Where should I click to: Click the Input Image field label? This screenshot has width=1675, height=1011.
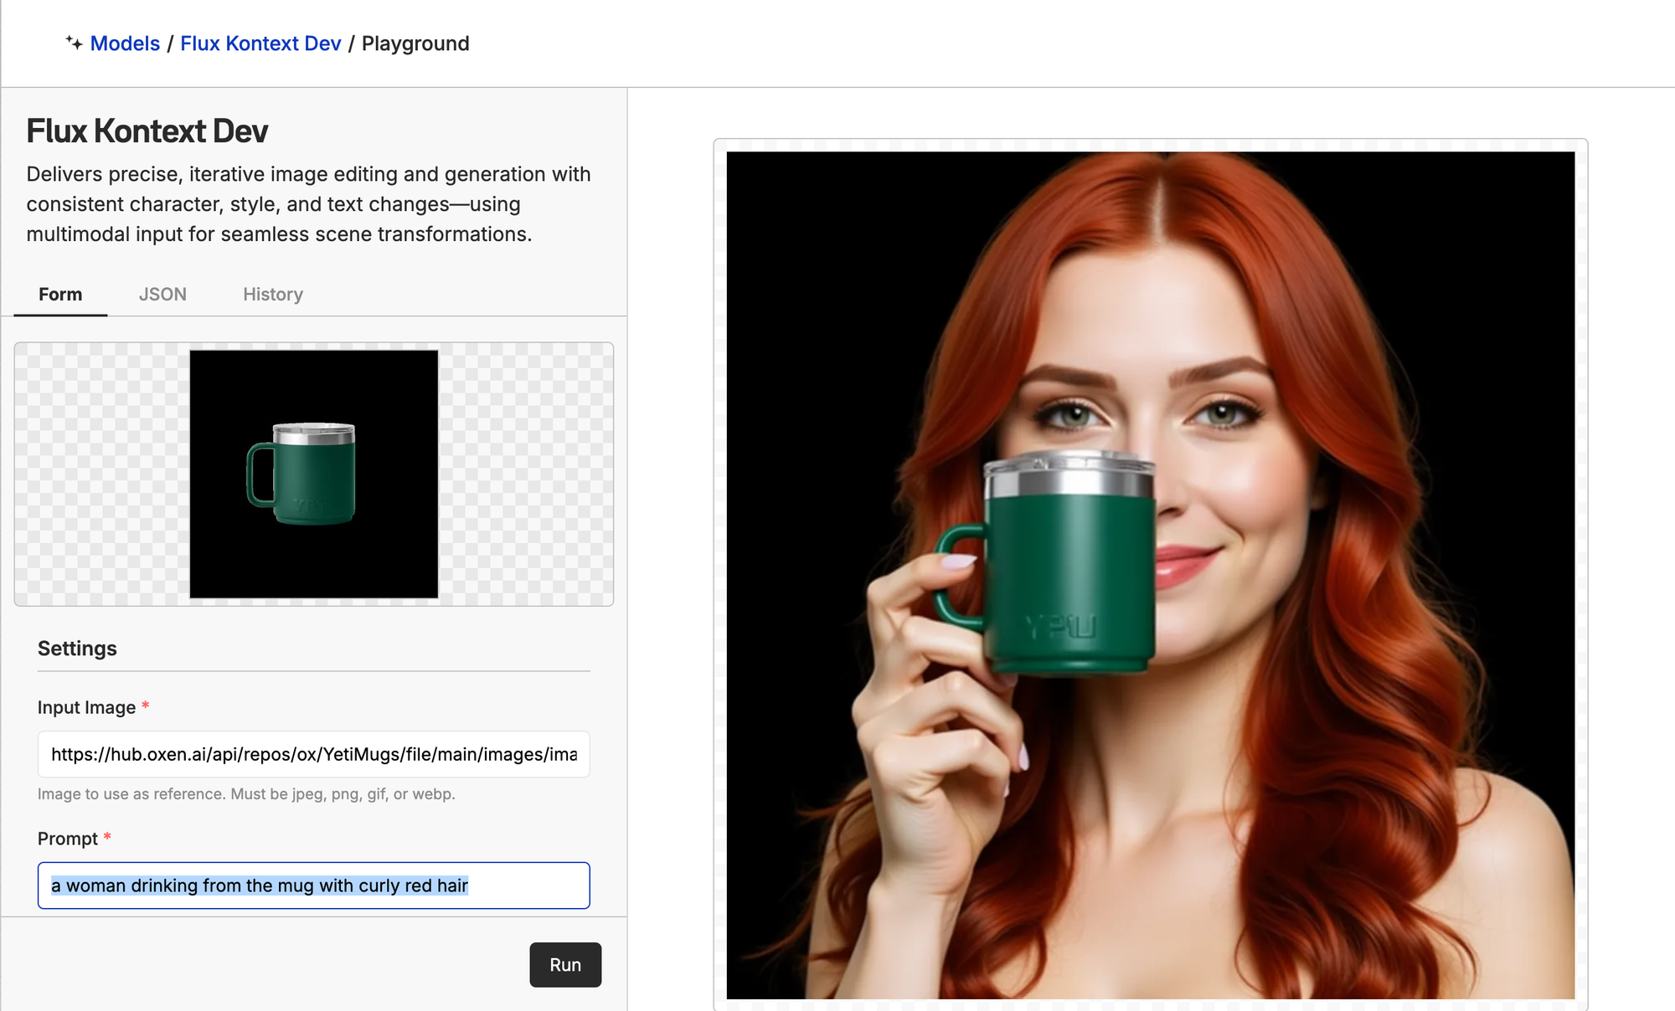point(86,708)
